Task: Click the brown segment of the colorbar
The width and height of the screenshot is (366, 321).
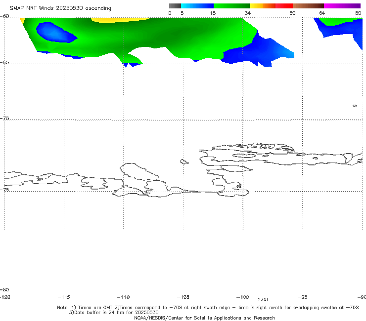Action: click(308, 6)
